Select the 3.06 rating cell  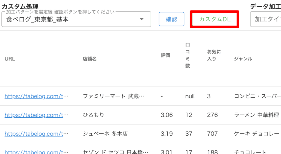(x=167, y=115)
